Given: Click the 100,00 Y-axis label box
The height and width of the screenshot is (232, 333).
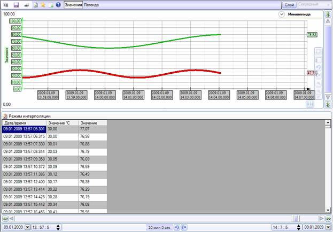Looking at the screenshot, I should (x=15, y=21).
